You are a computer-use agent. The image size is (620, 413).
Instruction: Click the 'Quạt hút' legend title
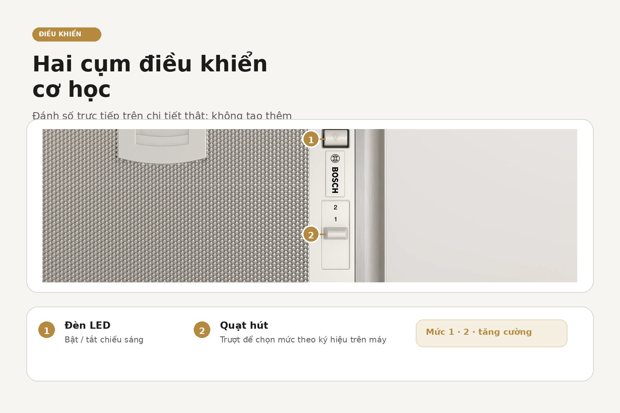coord(244,325)
